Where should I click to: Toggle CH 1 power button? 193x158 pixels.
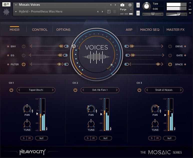point(11,90)
